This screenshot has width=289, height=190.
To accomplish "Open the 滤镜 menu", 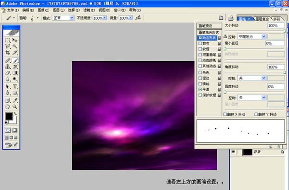I will coord(89,10).
